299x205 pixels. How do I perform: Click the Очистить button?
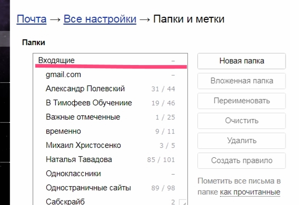point(242,121)
